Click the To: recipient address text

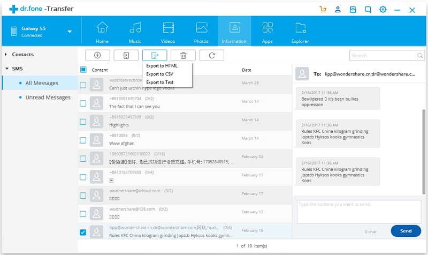(370, 74)
